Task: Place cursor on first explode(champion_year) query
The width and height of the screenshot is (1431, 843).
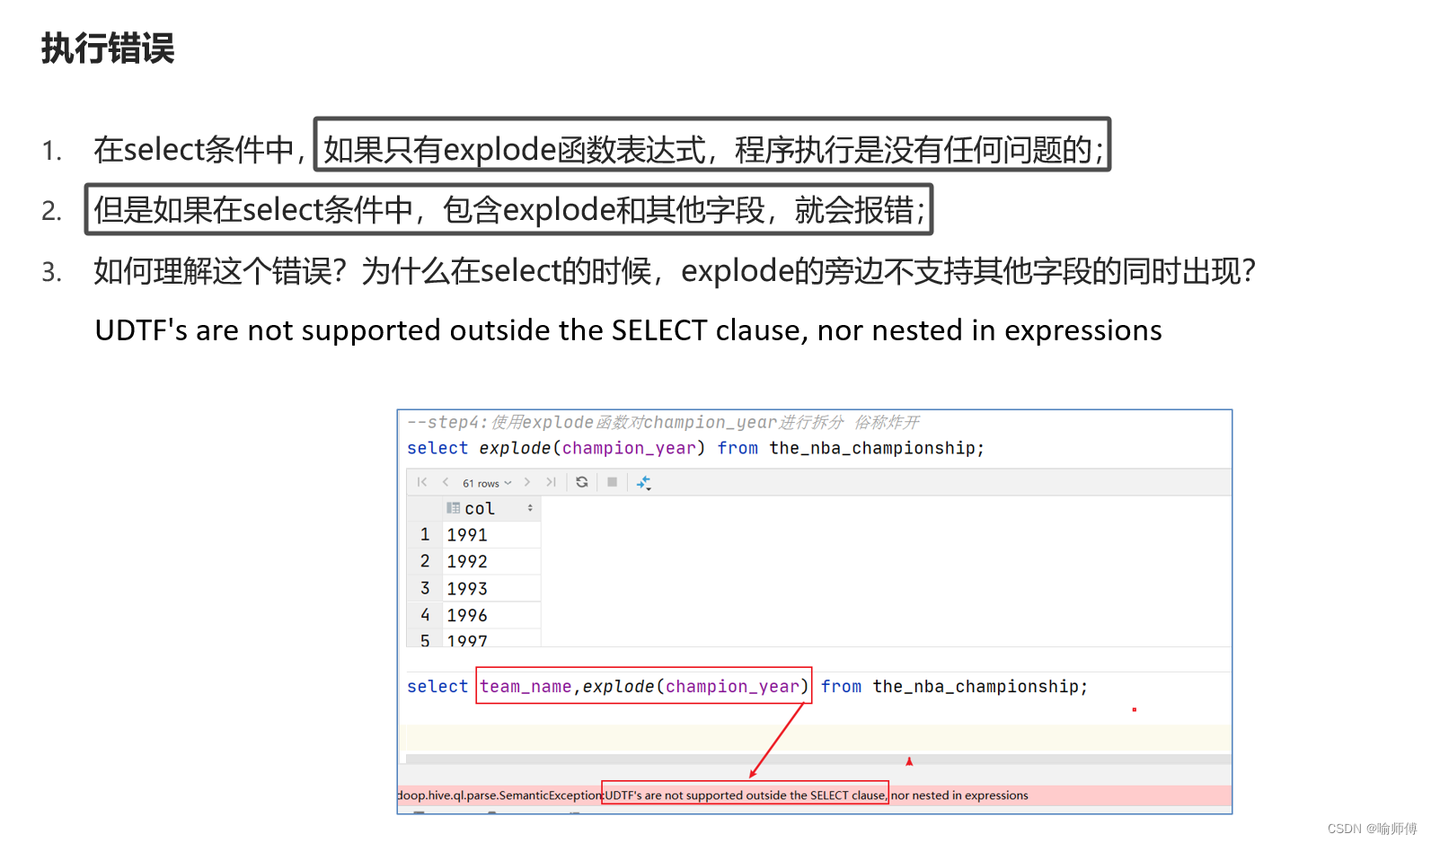Action: 592,448
